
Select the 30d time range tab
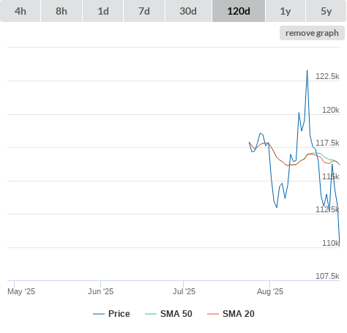[188, 11]
